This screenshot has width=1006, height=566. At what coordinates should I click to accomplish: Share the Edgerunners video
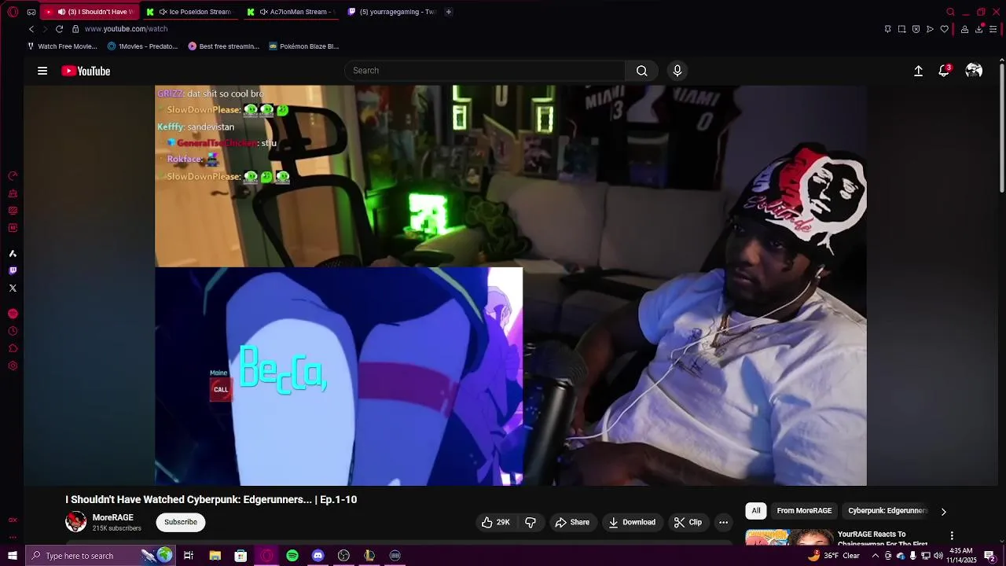572,522
